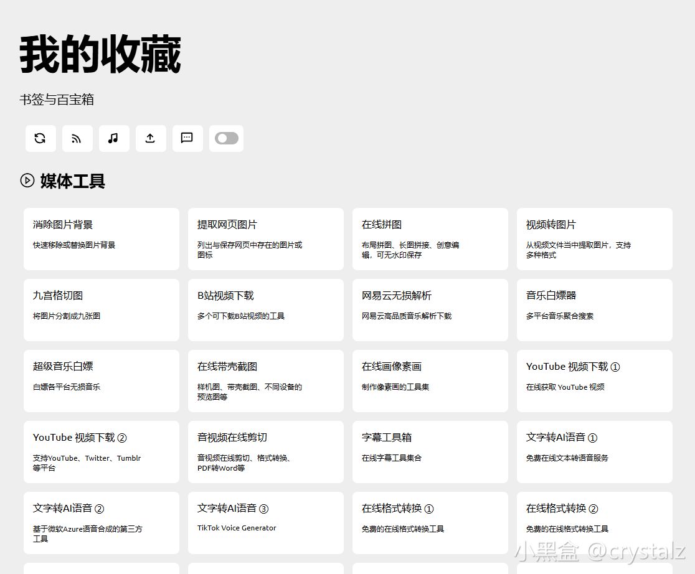Image resolution: width=695 pixels, height=574 pixels.
Task: Open the 在线画像素画 card
Action: click(x=430, y=381)
